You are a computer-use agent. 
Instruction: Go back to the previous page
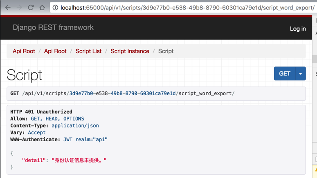pos(8,7)
